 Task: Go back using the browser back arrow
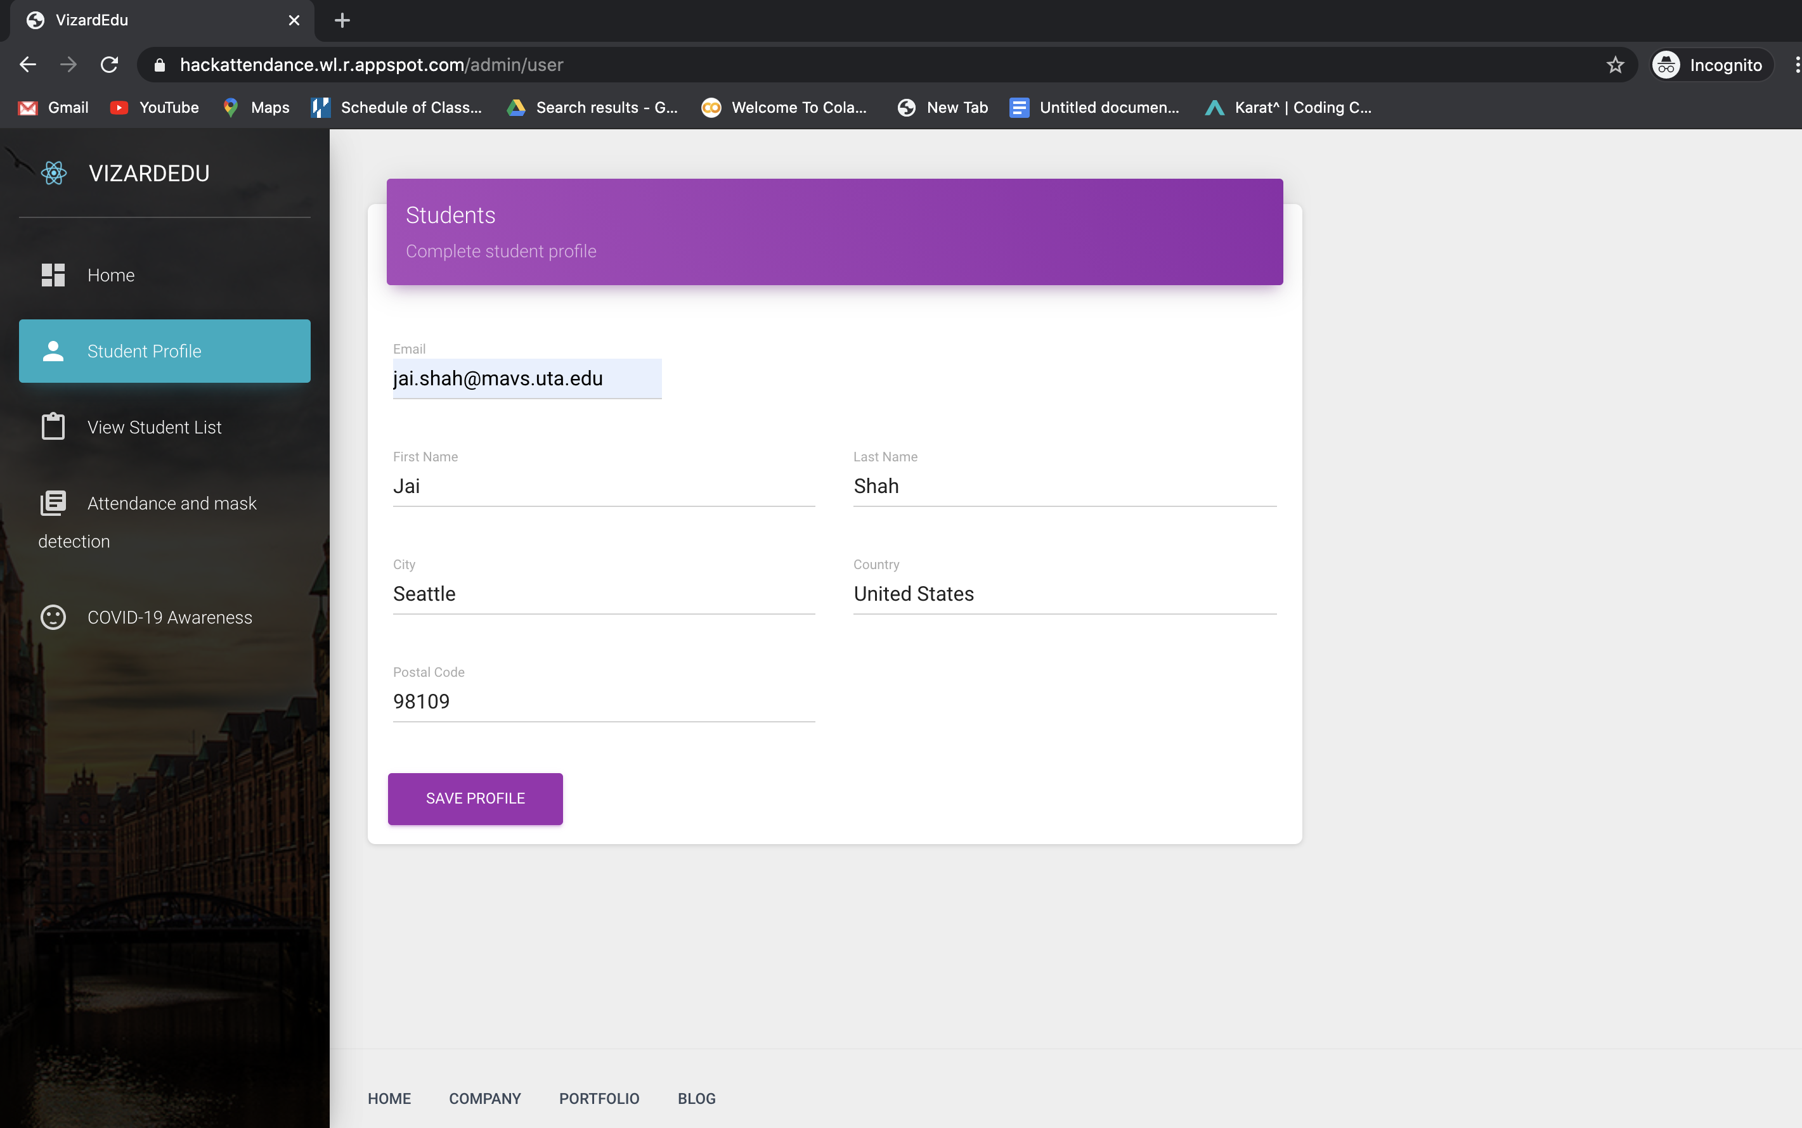tap(28, 65)
